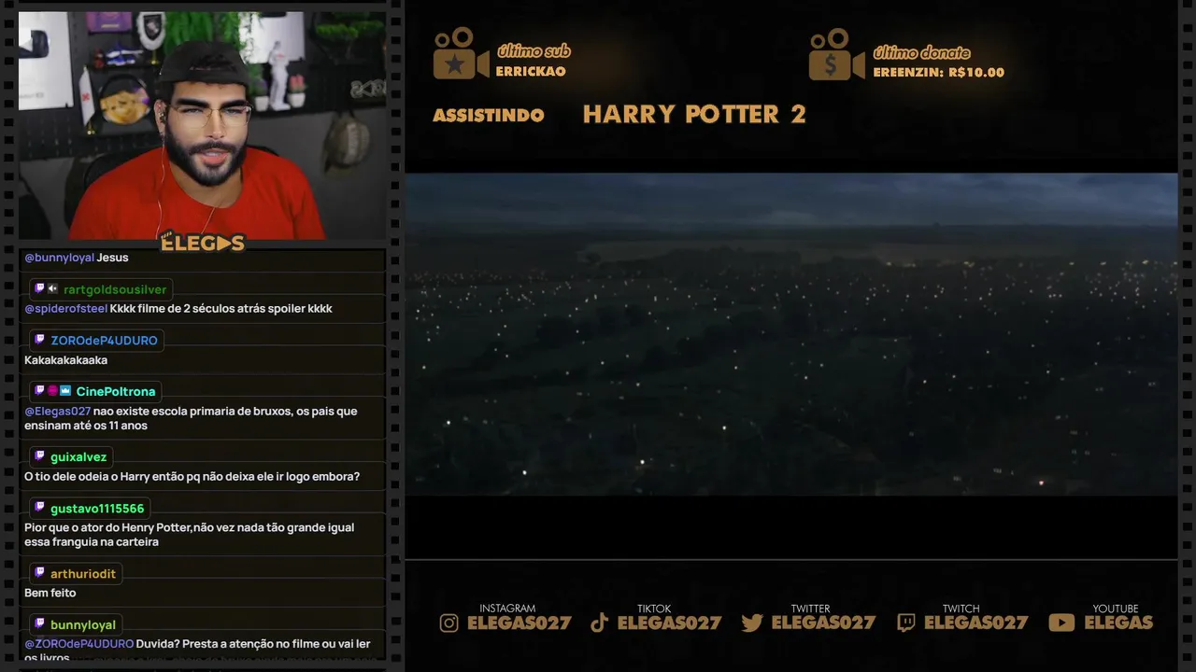Click the Twitch badge beside ZOROdeP4UDURO username
The height and width of the screenshot is (672, 1196).
coord(39,340)
